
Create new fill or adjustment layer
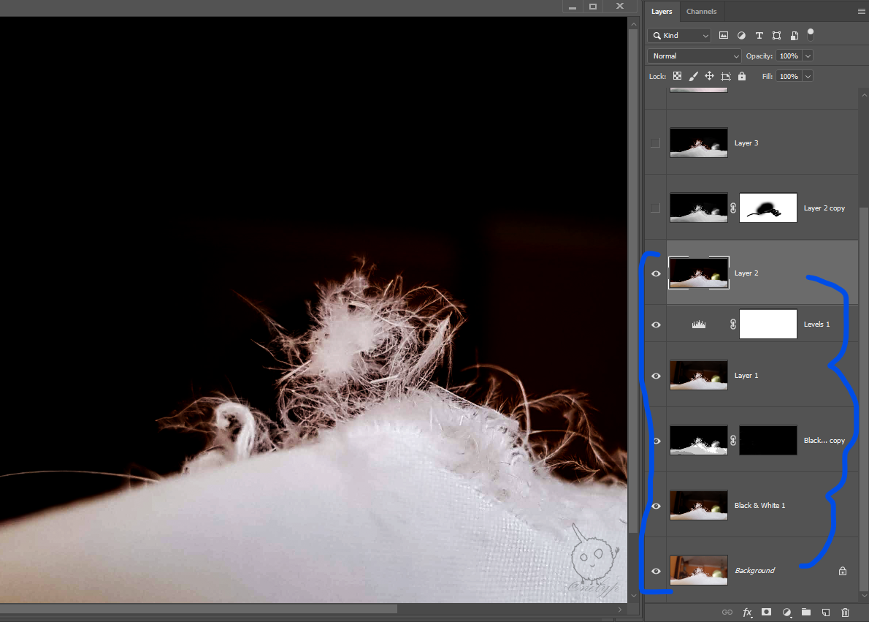[786, 612]
